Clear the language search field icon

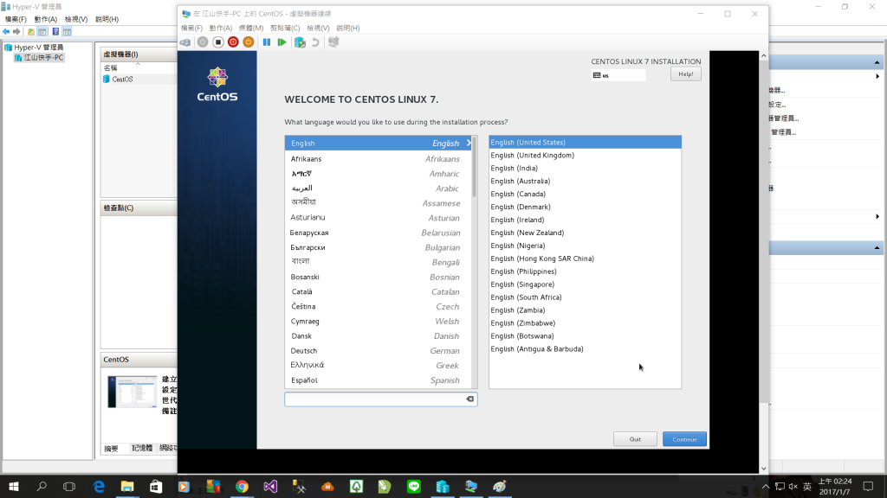tap(470, 399)
